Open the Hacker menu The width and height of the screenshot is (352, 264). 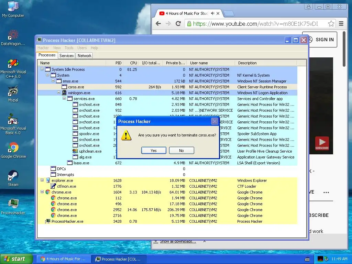click(x=43, y=48)
